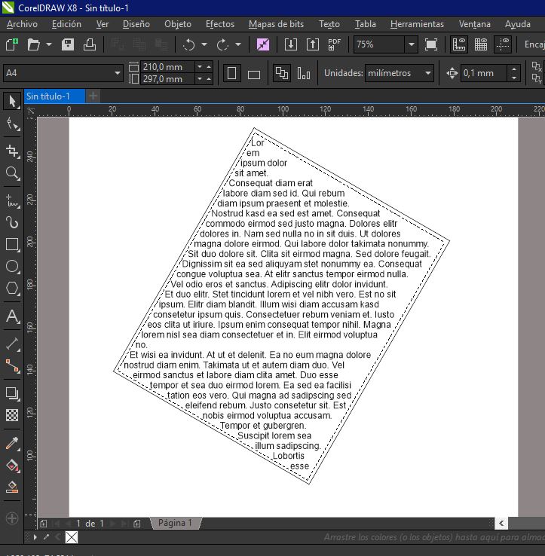Click the Redo arrow icon
The image size is (545, 556).
(222, 44)
